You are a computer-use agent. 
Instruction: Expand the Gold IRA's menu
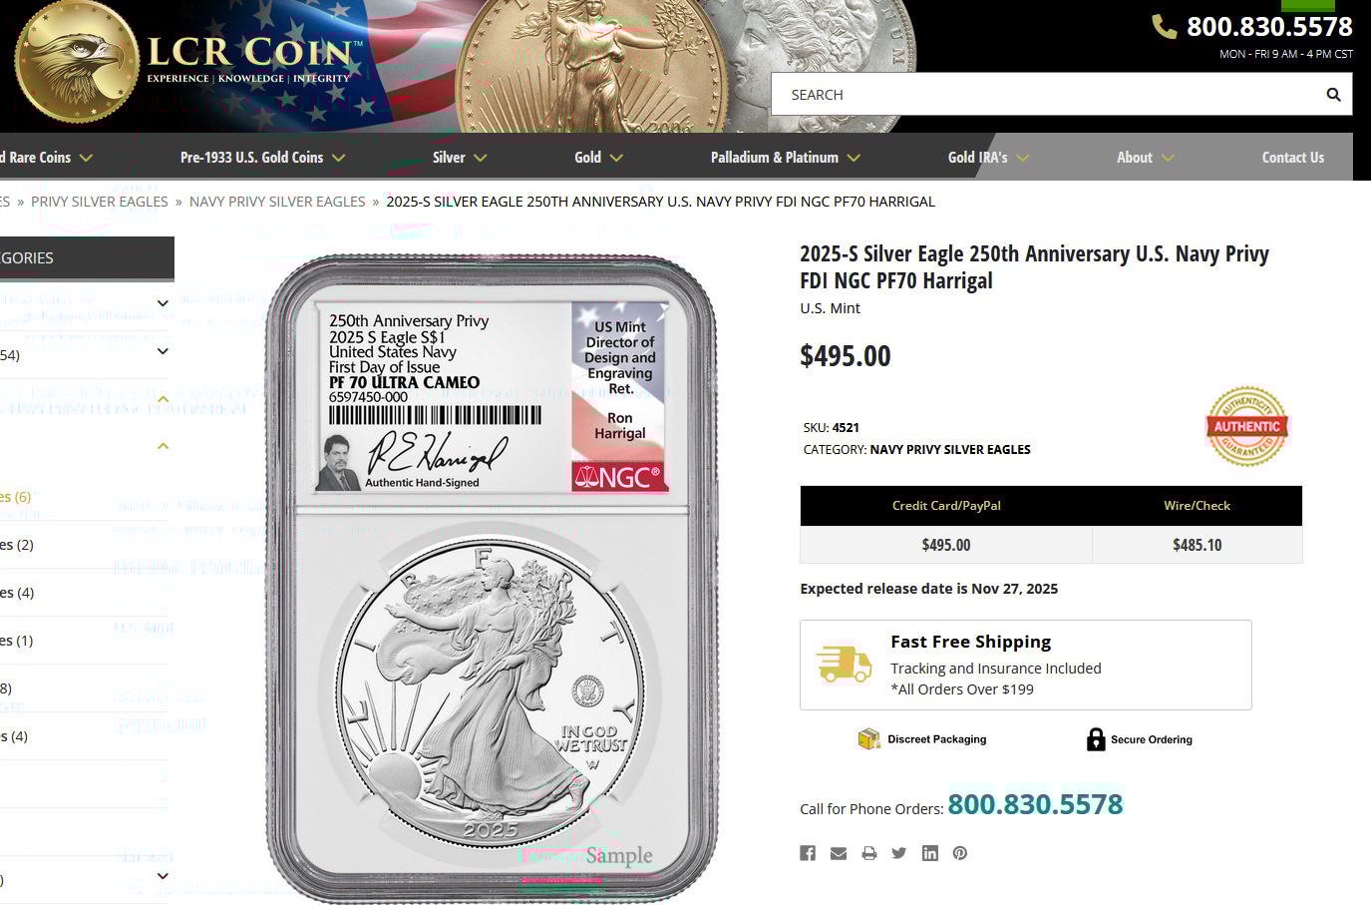tap(988, 158)
